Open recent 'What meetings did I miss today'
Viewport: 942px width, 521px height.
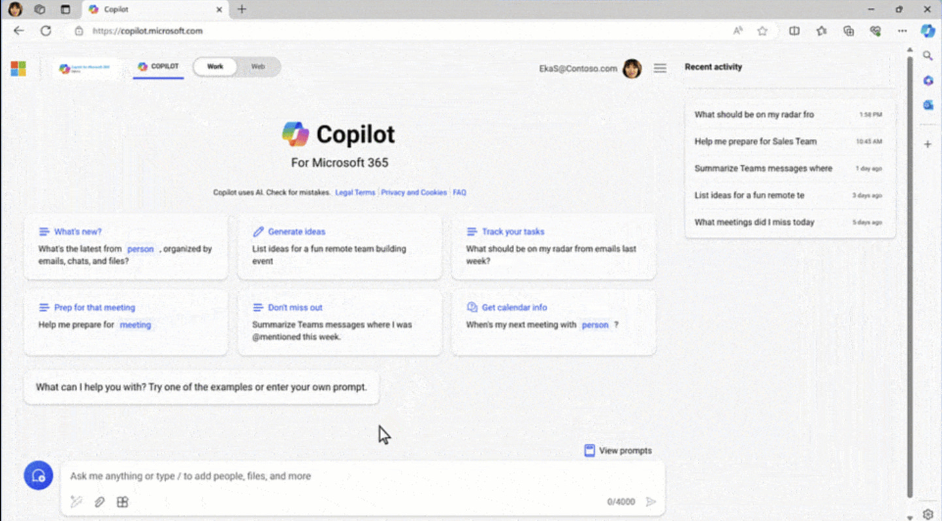pyautogui.click(x=790, y=222)
